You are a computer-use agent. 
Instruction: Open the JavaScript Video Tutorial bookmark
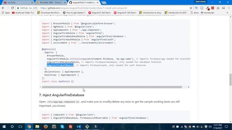[23, 13]
